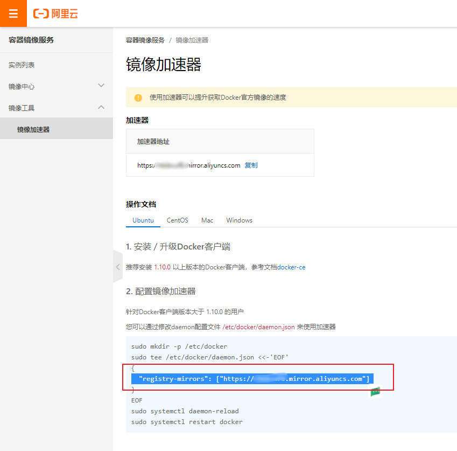Open the docker-ce documentation link

pyautogui.click(x=291, y=267)
